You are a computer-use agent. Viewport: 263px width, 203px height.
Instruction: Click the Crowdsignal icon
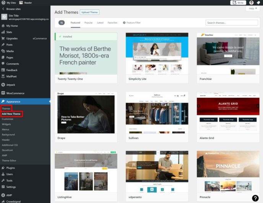[3, 201]
